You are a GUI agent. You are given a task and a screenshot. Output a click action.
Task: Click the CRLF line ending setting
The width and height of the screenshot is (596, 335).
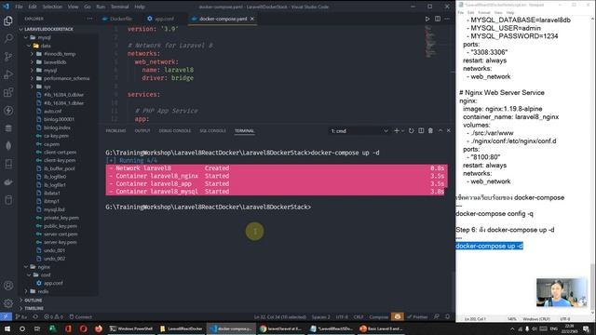(358, 316)
